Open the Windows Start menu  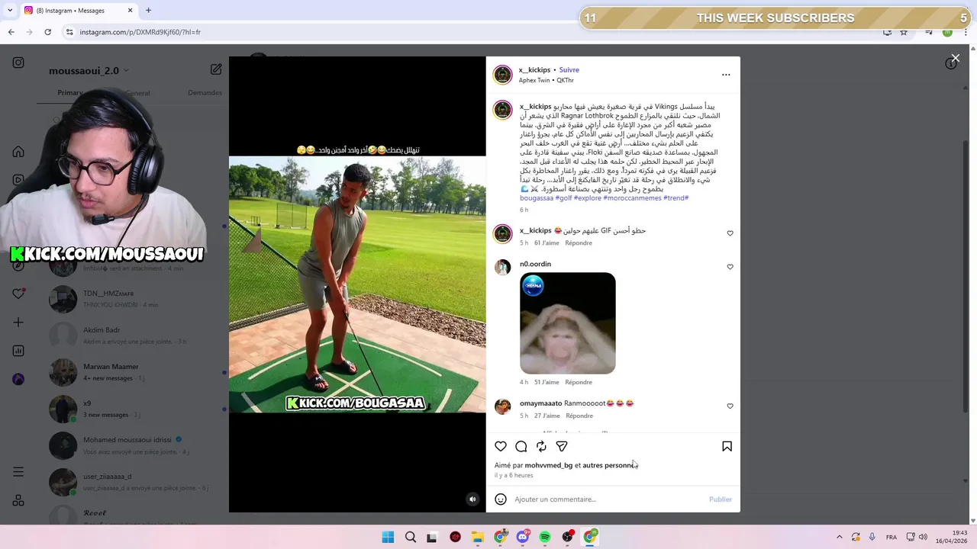point(388,537)
